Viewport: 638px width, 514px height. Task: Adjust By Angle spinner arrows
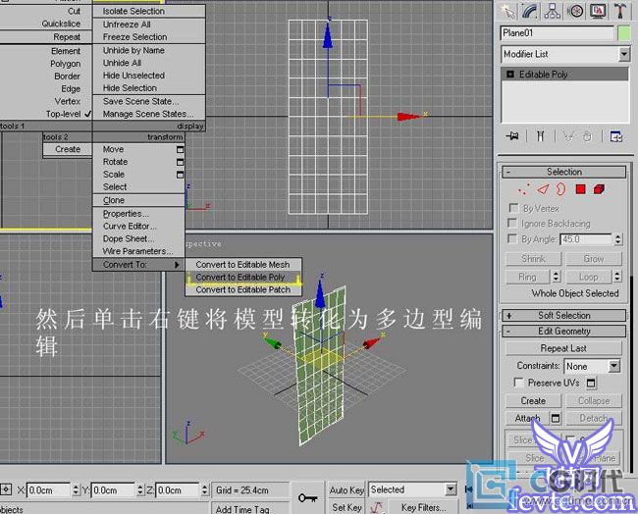pos(618,239)
